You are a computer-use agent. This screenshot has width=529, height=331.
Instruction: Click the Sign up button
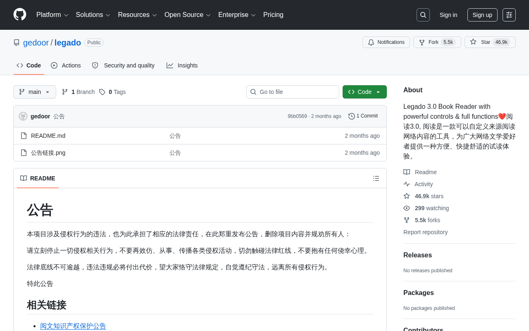482,15
